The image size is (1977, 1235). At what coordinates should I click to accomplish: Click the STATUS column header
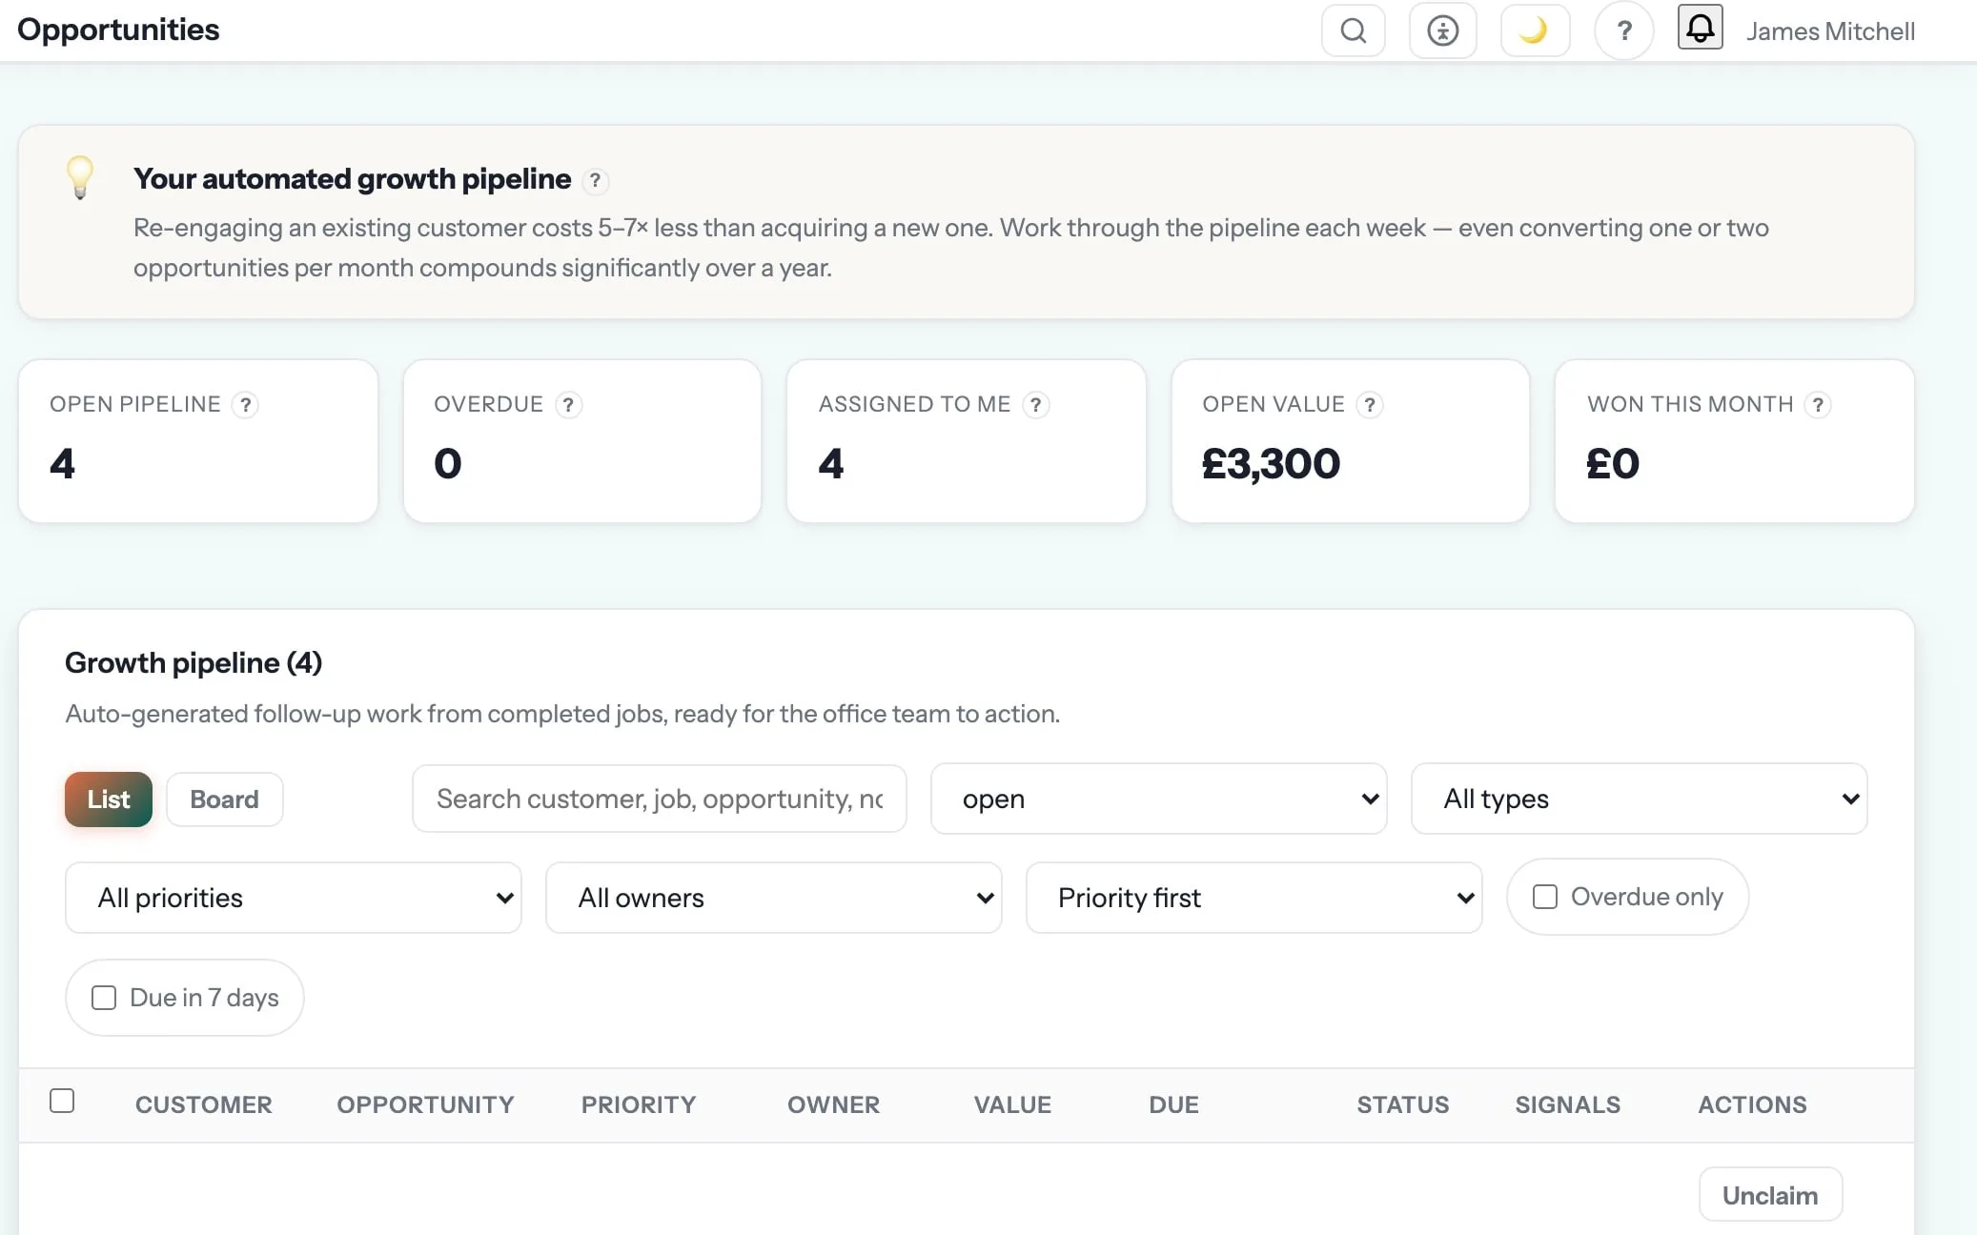pyautogui.click(x=1402, y=1104)
